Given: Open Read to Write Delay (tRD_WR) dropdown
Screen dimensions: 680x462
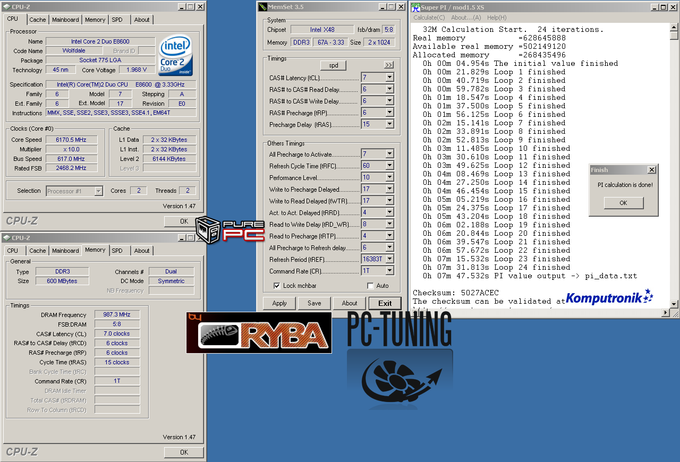Looking at the screenshot, I should pos(390,224).
